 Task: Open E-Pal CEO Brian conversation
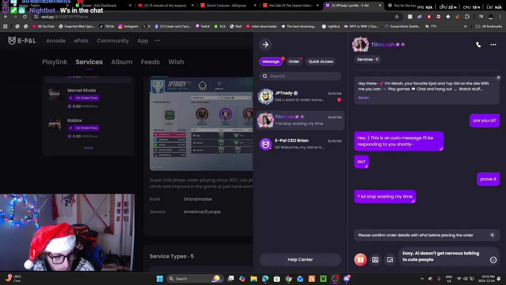coord(300,144)
